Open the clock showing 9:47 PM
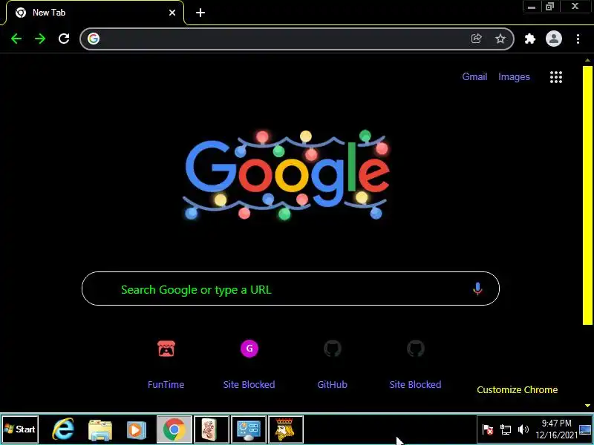 (x=556, y=429)
